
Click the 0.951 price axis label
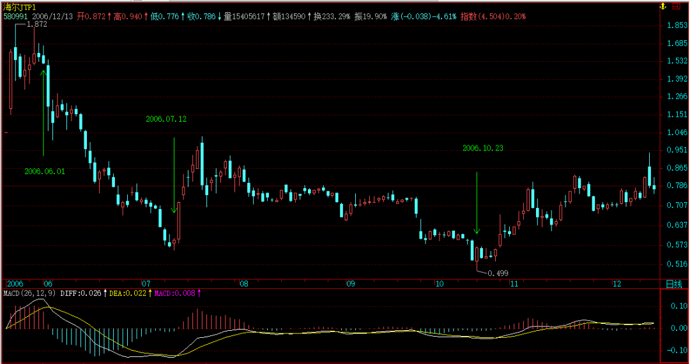coord(678,150)
